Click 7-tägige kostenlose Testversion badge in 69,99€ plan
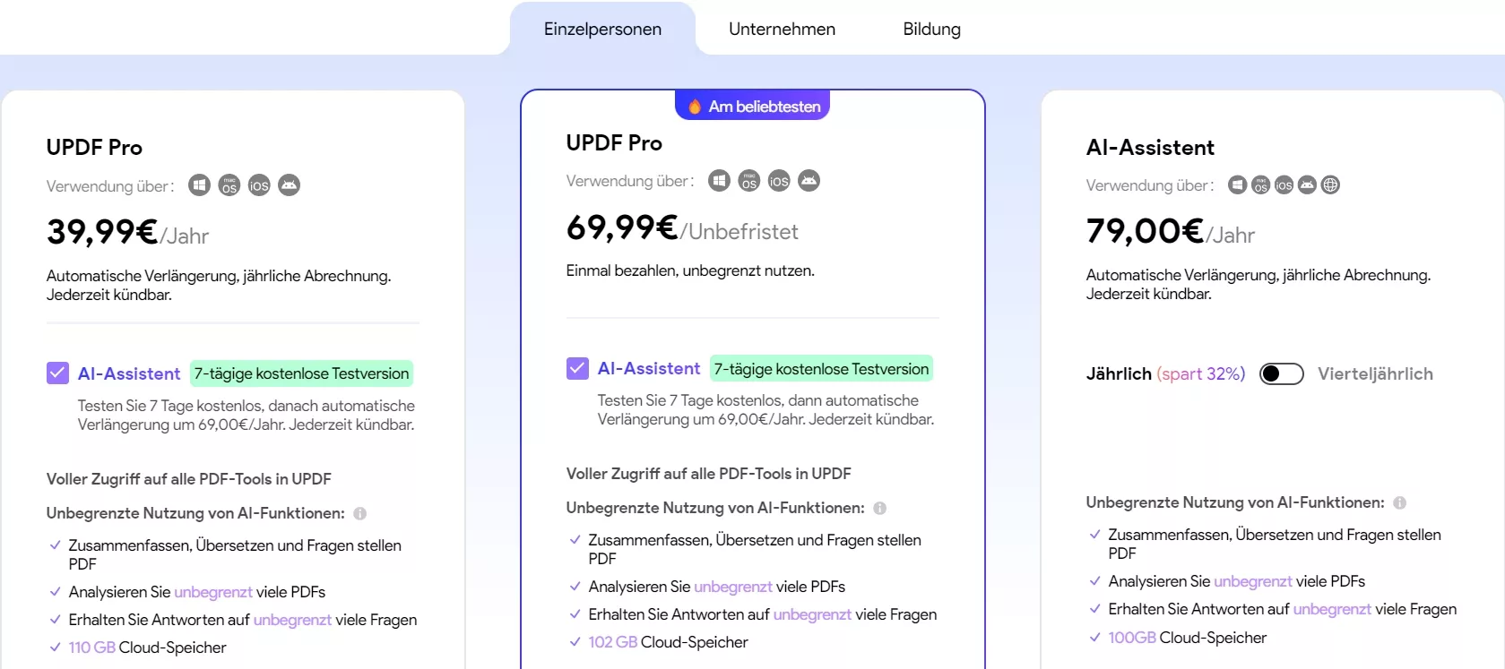This screenshot has height=669, width=1505. 821,369
